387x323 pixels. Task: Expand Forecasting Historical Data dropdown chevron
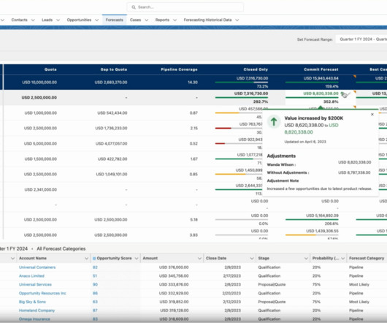pyautogui.click(x=237, y=20)
